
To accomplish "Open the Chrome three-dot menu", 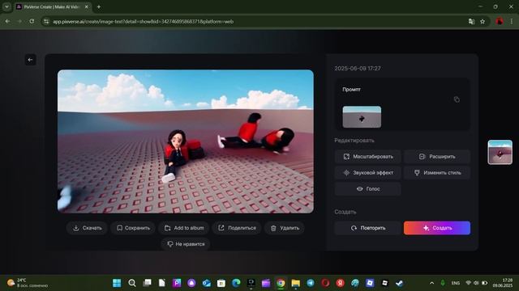I will click(512, 22).
